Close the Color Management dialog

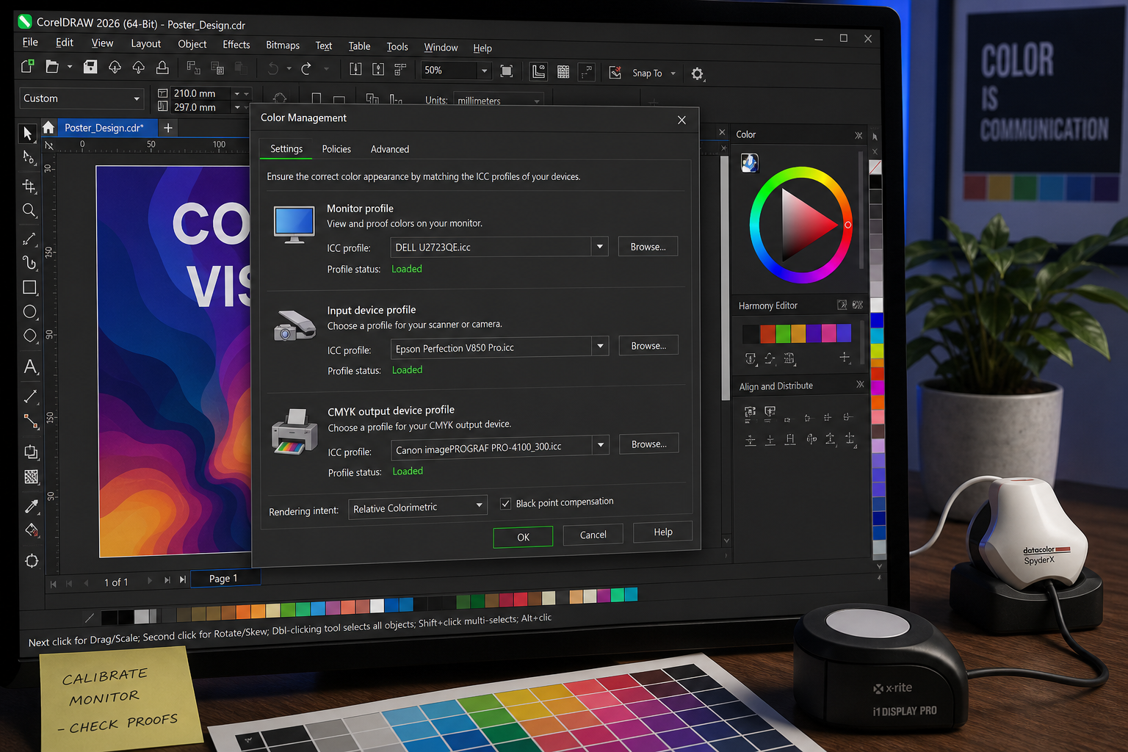point(681,120)
